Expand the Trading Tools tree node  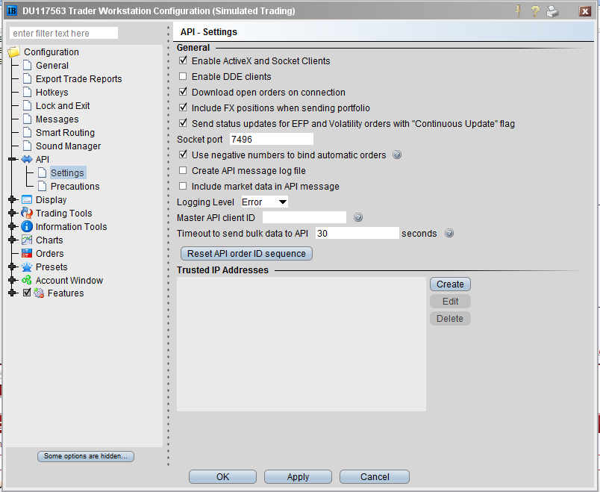(x=13, y=213)
